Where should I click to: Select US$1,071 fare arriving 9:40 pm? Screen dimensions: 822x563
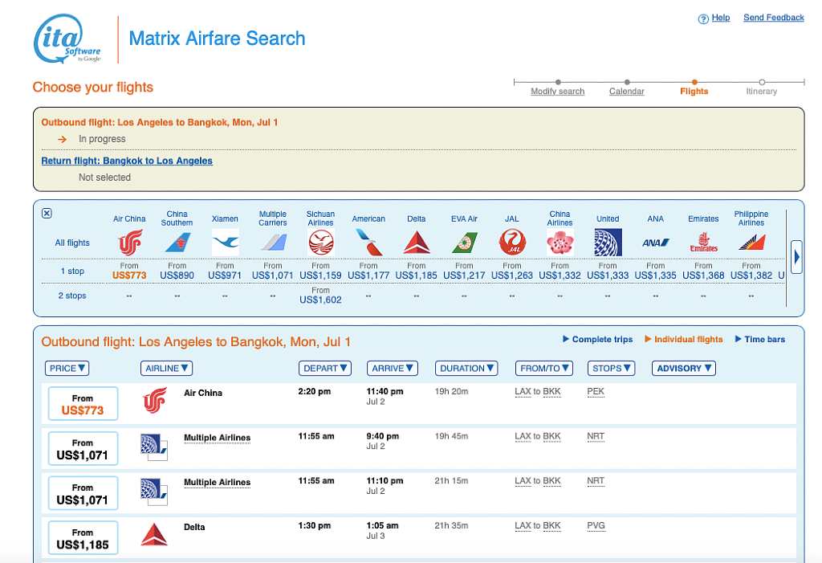[83, 449]
